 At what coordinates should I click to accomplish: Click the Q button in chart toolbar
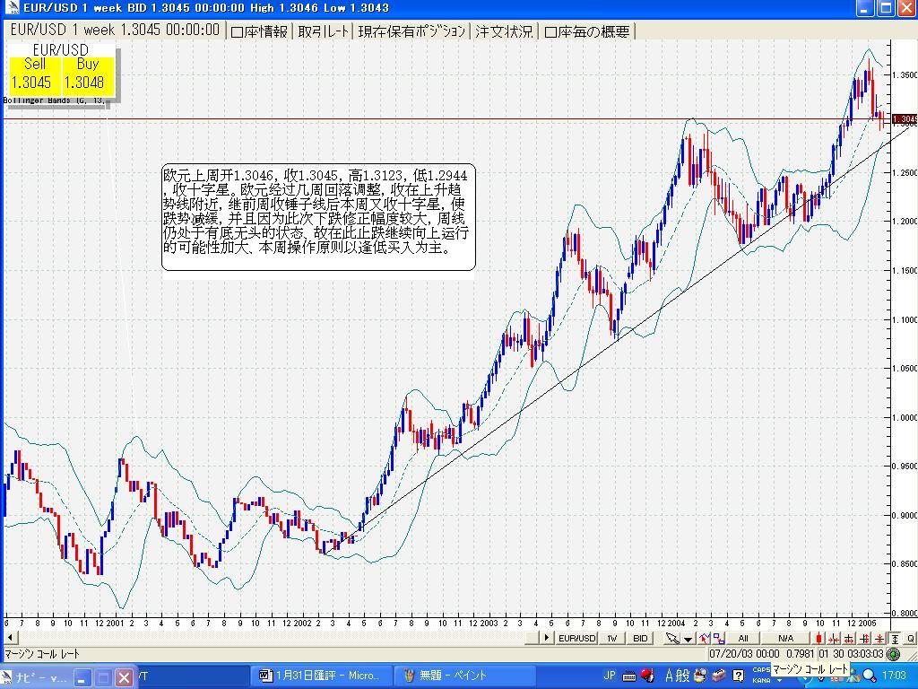pyautogui.click(x=911, y=638)
